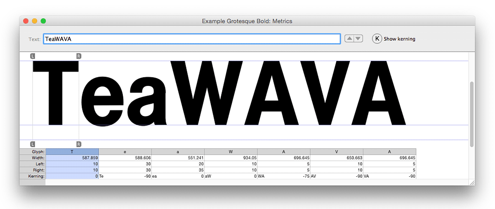Minimize the Metrics window
This screenshot has width=495, height=209.
35,21
